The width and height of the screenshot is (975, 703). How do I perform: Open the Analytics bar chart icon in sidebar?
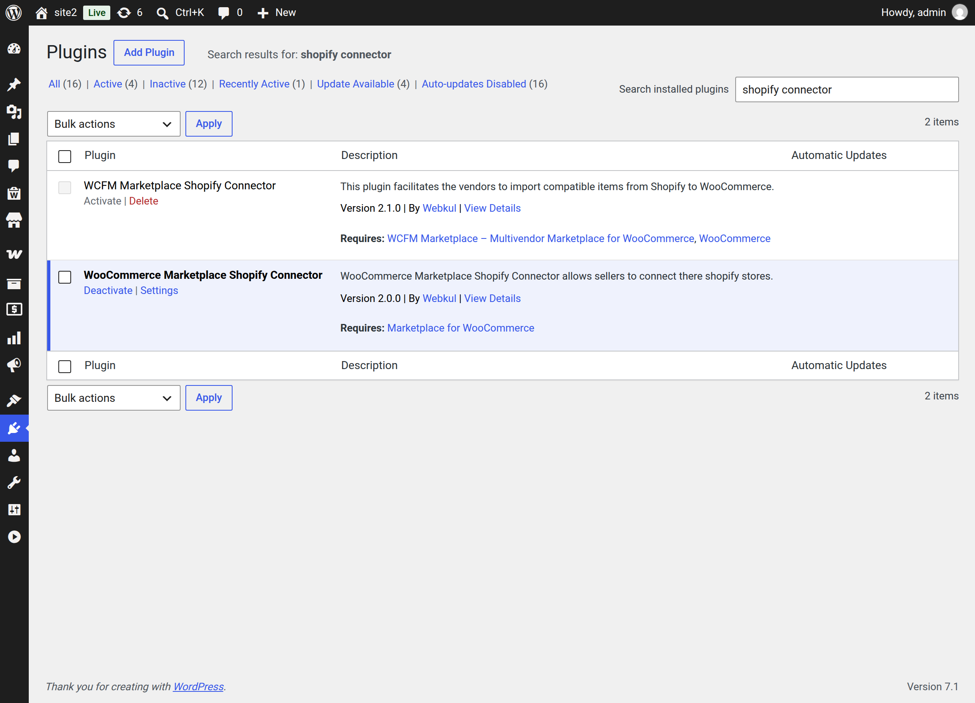(14, 338)
